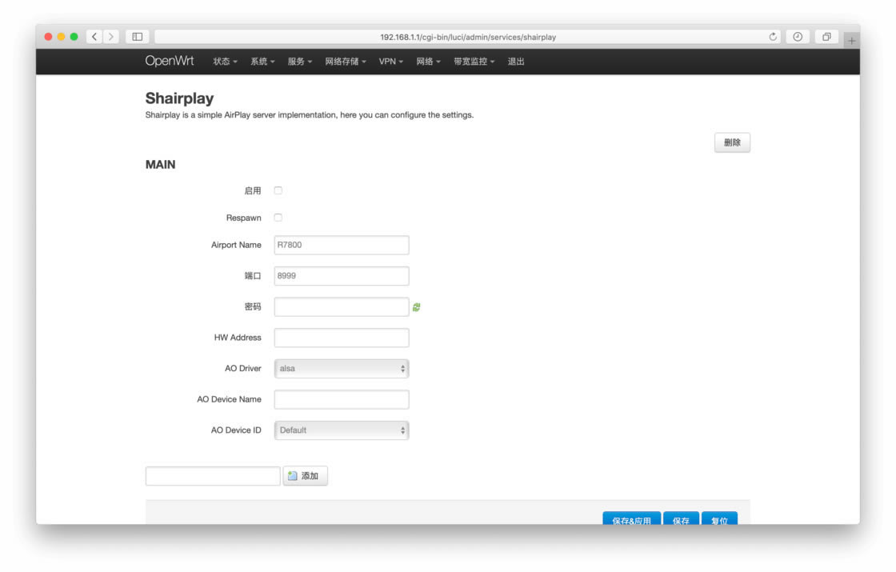Open the 状态 menu

224,61
